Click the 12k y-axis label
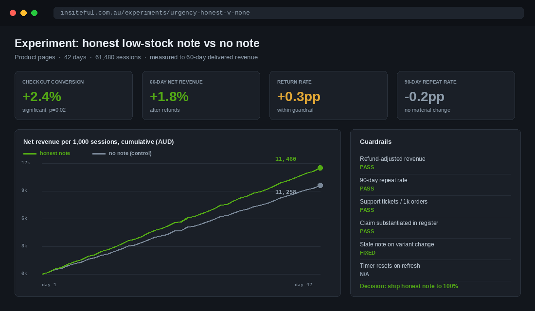This screenshot has width=535, height=311. pos(26,163)
